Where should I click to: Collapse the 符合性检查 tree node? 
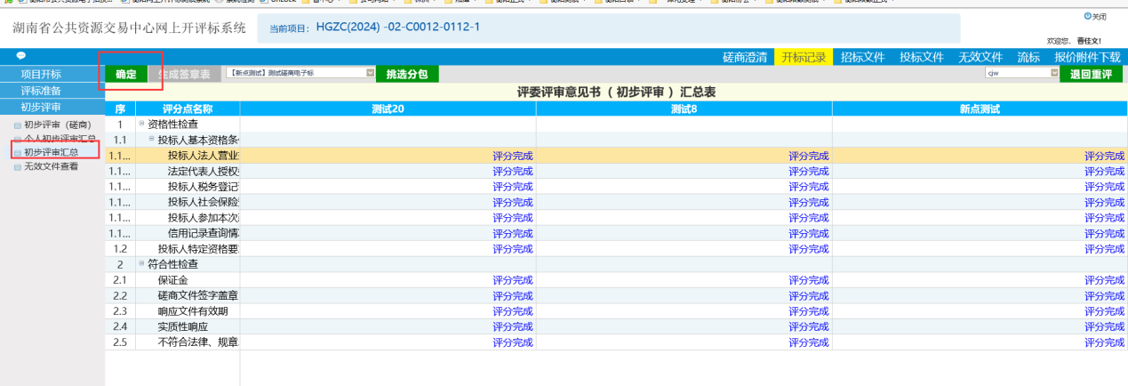point(141,264)
